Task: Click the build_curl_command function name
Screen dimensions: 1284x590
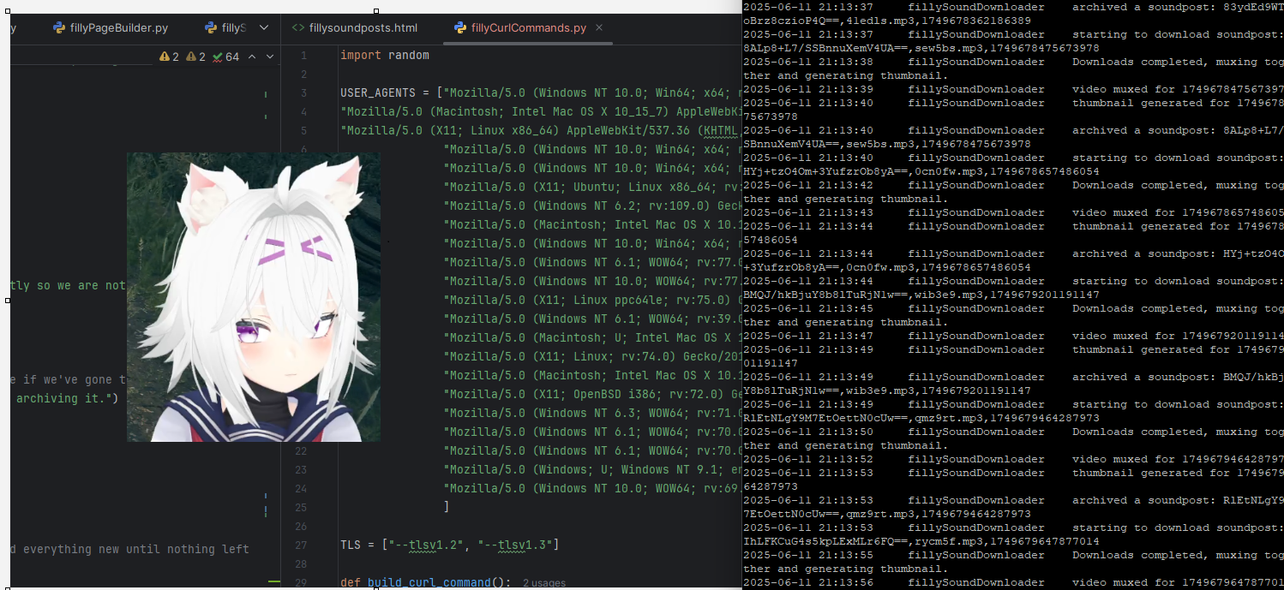Action: pos(429,582)
